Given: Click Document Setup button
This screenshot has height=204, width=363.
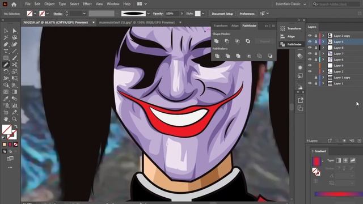Looking at the screenshot, I should click(222, 14).
